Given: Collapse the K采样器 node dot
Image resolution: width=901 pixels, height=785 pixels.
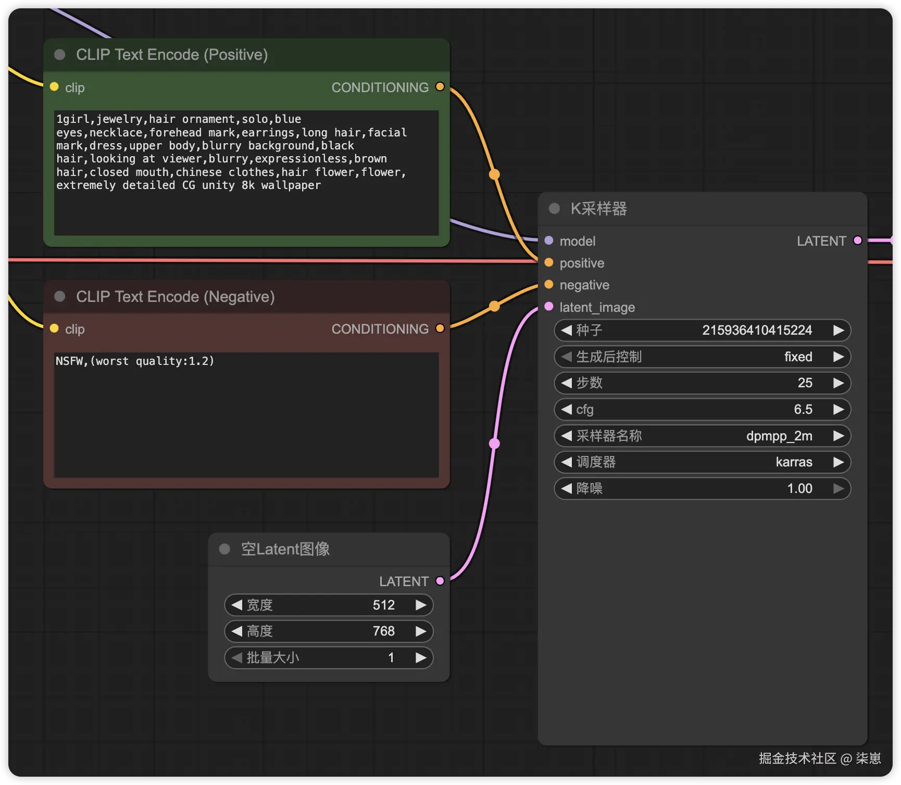Looking at the screenshot, I should (554, 209).
